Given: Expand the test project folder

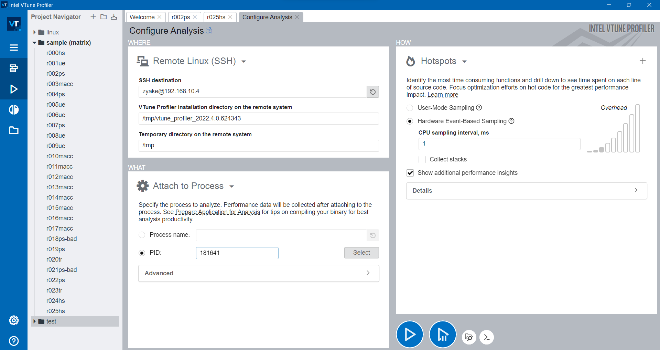Looking at the screenshot, I should point(34,321).
